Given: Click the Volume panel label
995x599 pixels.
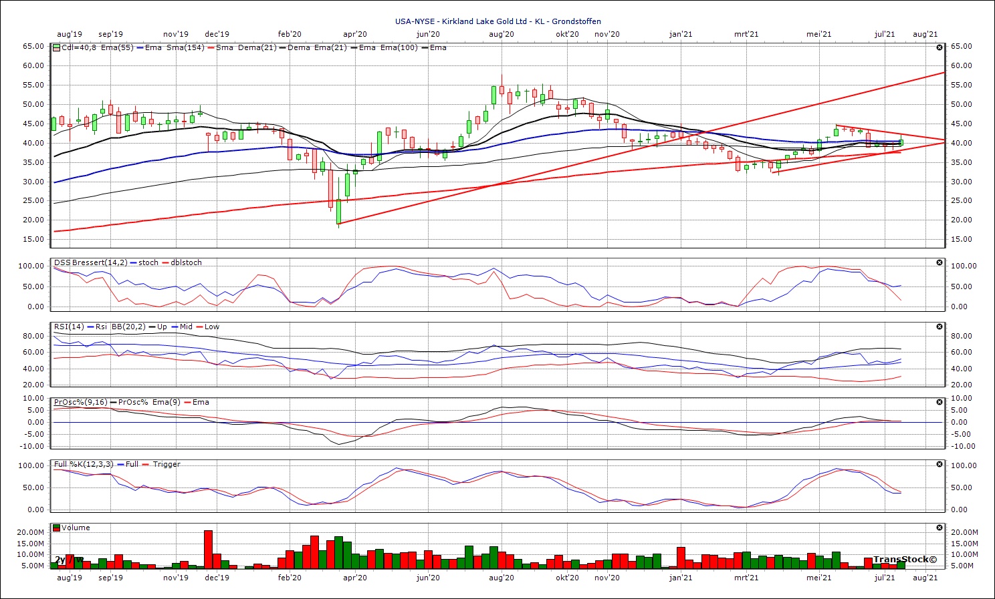Looking at the screenshot, I should click(76, 528).
